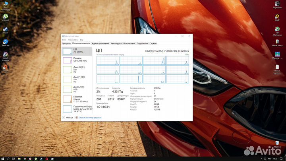The image size is (286, 161).
Task: Open the Days Gone desktop shortcut
Action: click(277, 4)
